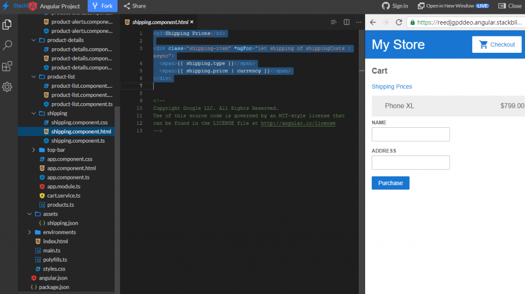Image resolution: width=525 pixels, height=294 pixels.
Task: Click the HTML icon beside index.html
Action: pos(38,241)
